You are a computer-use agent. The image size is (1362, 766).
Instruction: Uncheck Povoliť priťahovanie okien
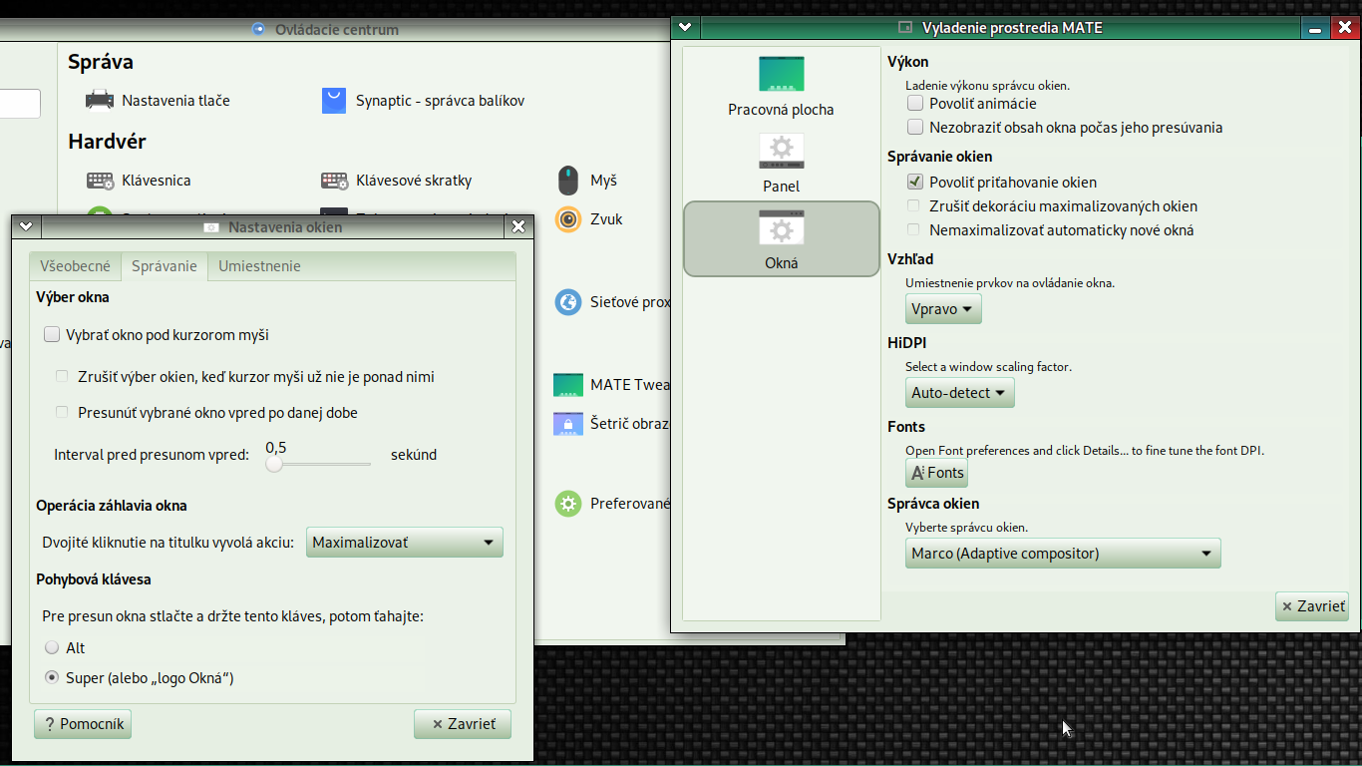tap(915, 183)
